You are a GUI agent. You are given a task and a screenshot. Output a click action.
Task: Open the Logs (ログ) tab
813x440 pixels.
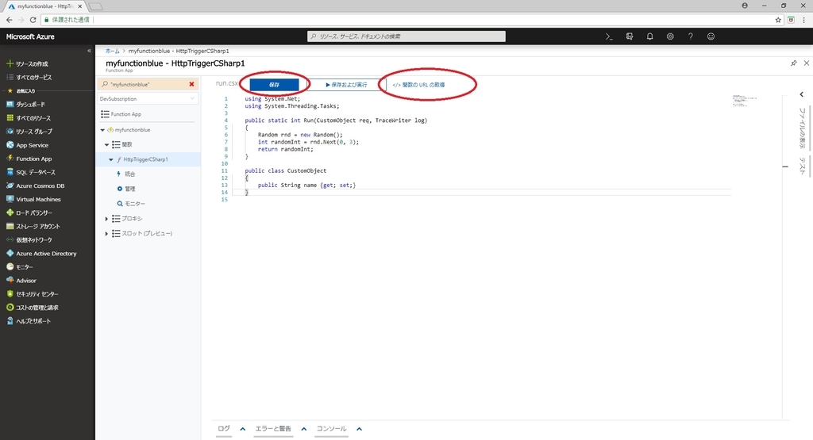(224, 429)
